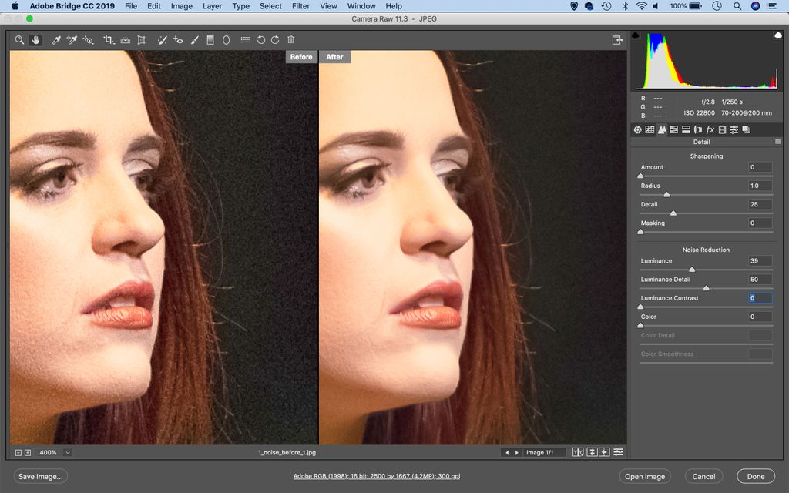789x493 pixels.
Task: Activate the White Balance tool
Action: point(55,40)
